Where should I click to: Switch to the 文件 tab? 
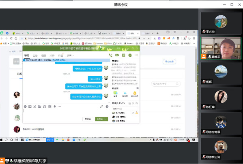(x=52, y=55)
